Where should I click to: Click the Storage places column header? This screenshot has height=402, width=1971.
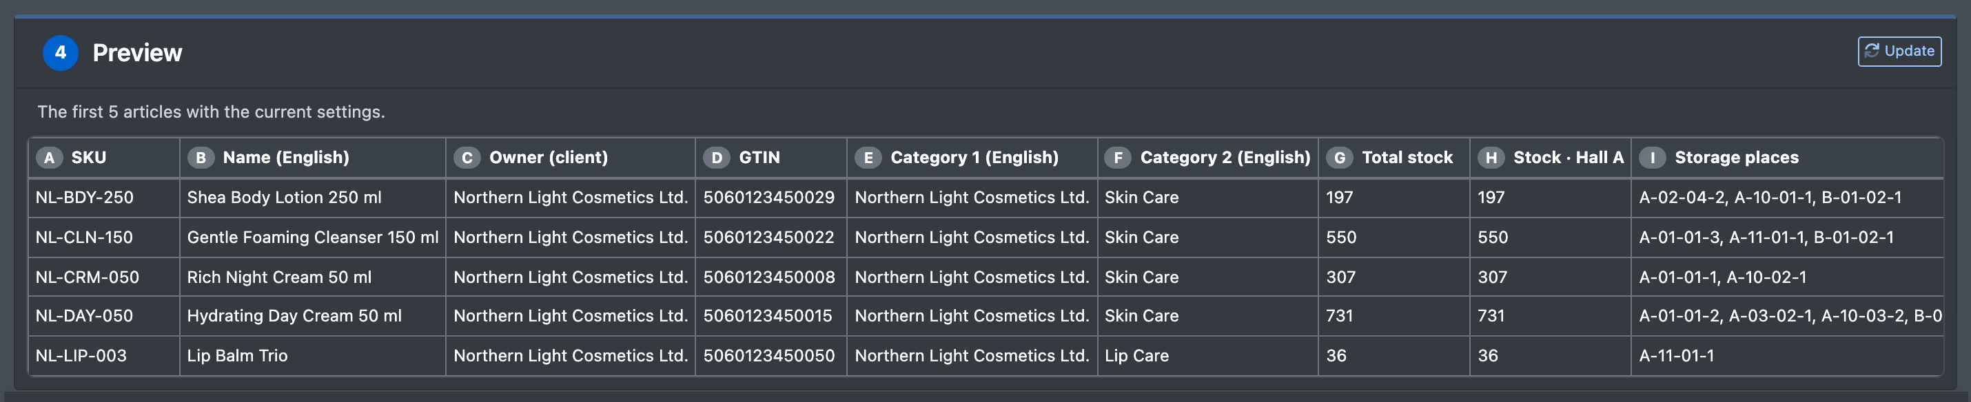click(1788, 158)
